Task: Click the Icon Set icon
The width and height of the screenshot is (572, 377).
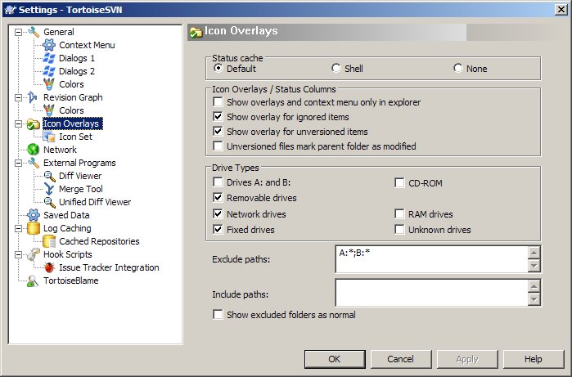Action: (x=49, y=137)
